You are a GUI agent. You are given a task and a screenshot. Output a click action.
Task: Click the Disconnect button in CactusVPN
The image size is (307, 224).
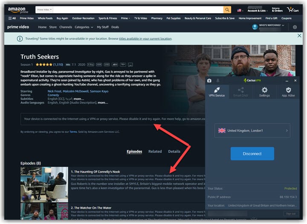[252, 154]
